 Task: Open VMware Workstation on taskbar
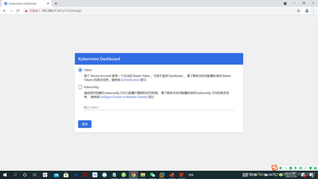point(162,175)
